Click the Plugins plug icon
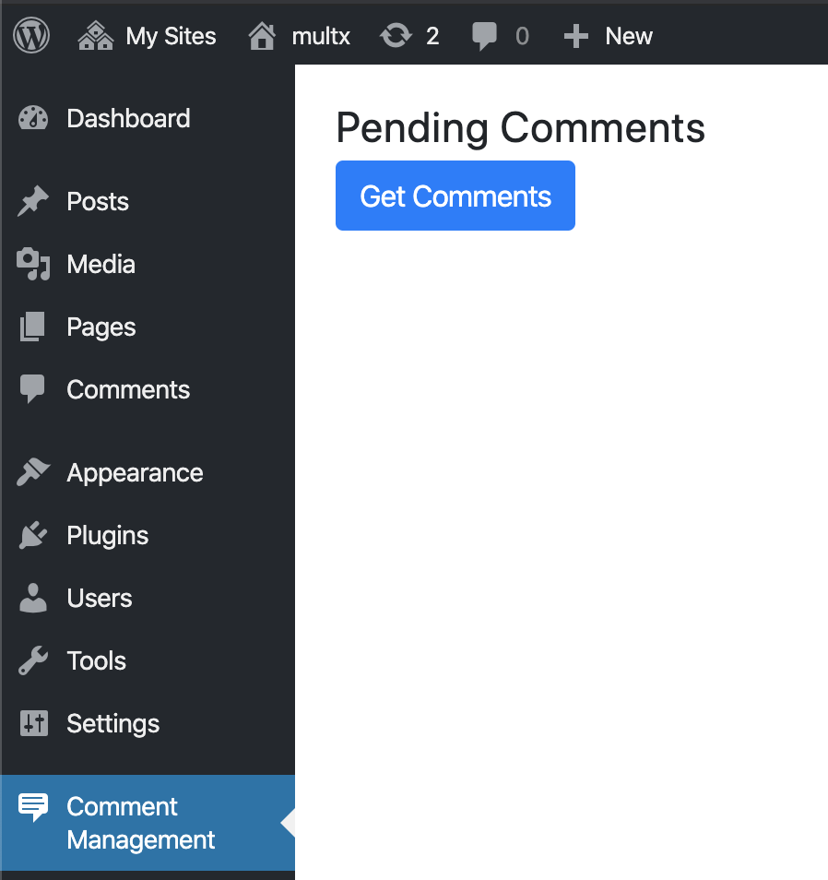The width and height of the screenshot is (828, 880). 33,535
